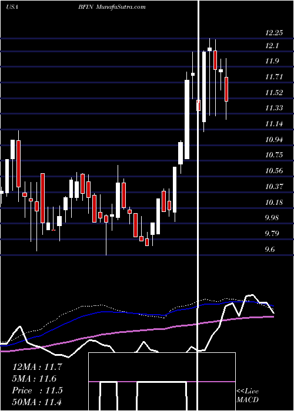This screenshot has width=294, height=411.
Task: Click the '50MA : 11.4' reading
Action: pyautogui.click(x=37, y=402)
